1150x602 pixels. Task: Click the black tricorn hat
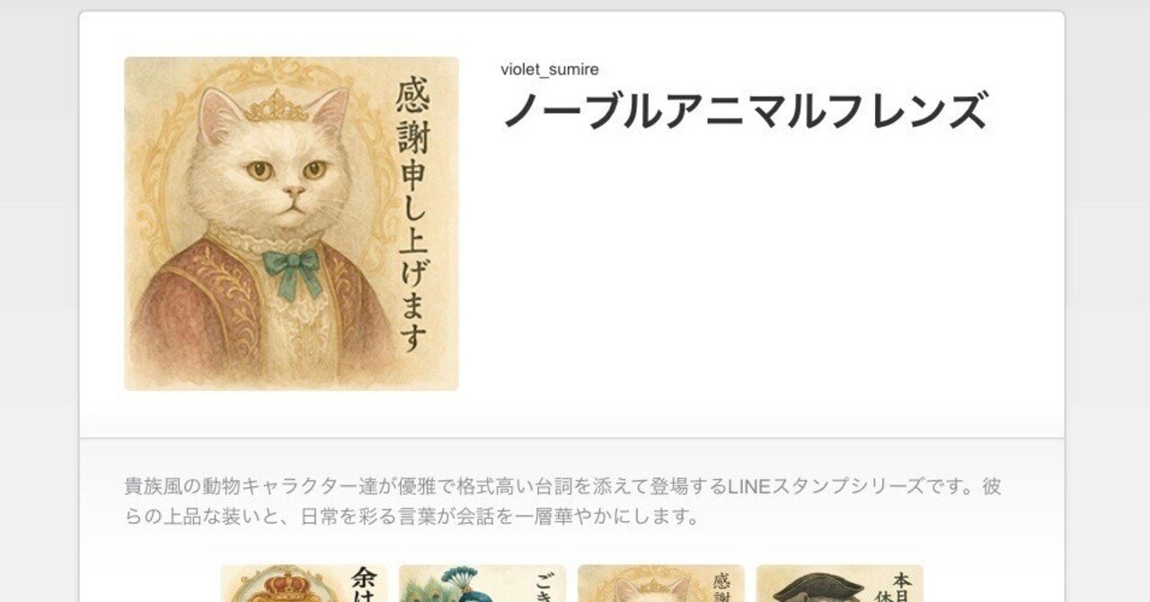tap(816, 588)
